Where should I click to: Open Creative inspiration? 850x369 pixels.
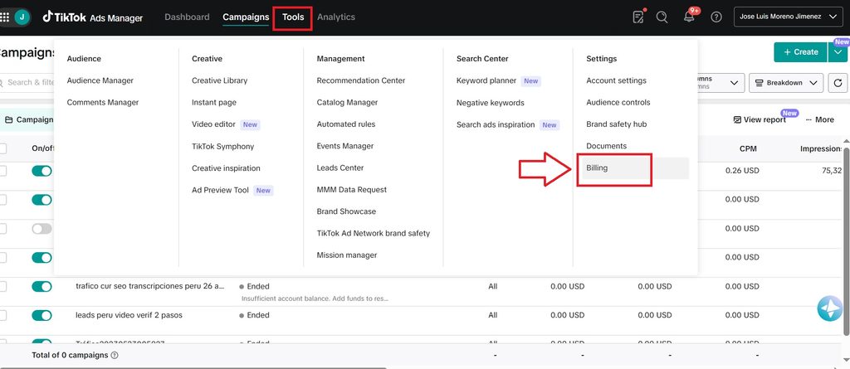pyautogui.click(x=226, y=168)
